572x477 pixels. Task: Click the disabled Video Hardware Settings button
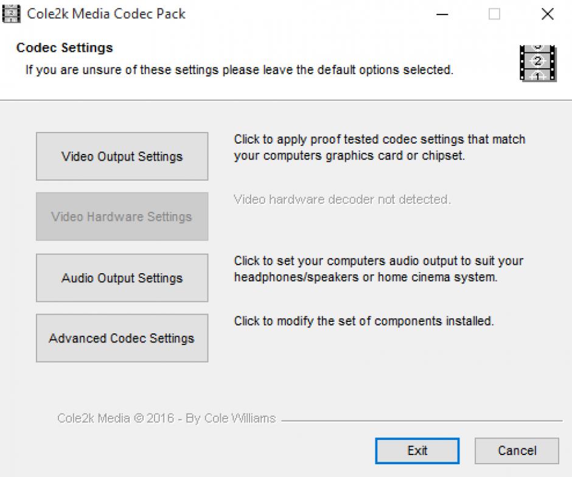point(122,216)
